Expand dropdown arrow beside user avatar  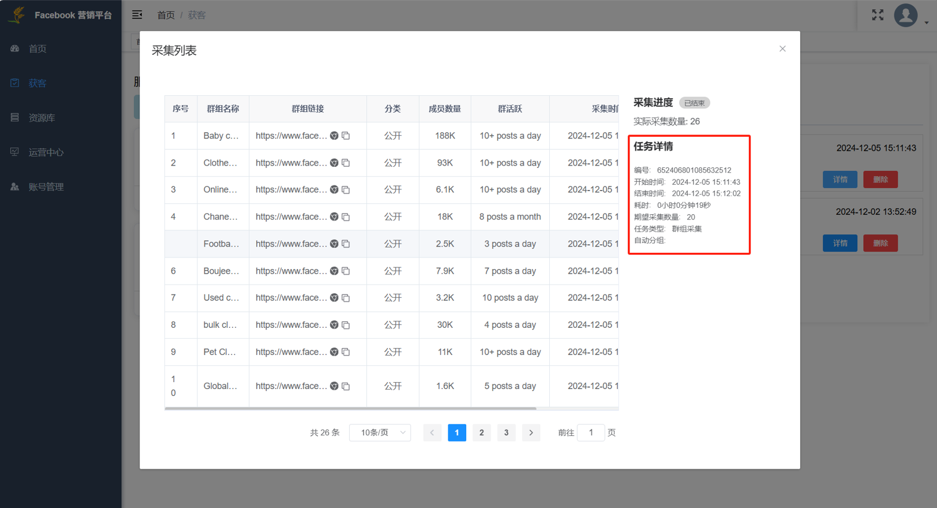click(927, 23)
